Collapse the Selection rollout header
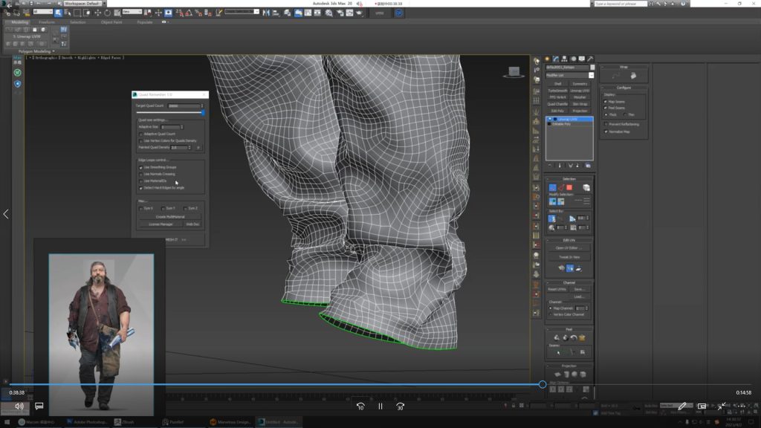Viewport: 761px width, 428px height. click(x=569, y=179)
